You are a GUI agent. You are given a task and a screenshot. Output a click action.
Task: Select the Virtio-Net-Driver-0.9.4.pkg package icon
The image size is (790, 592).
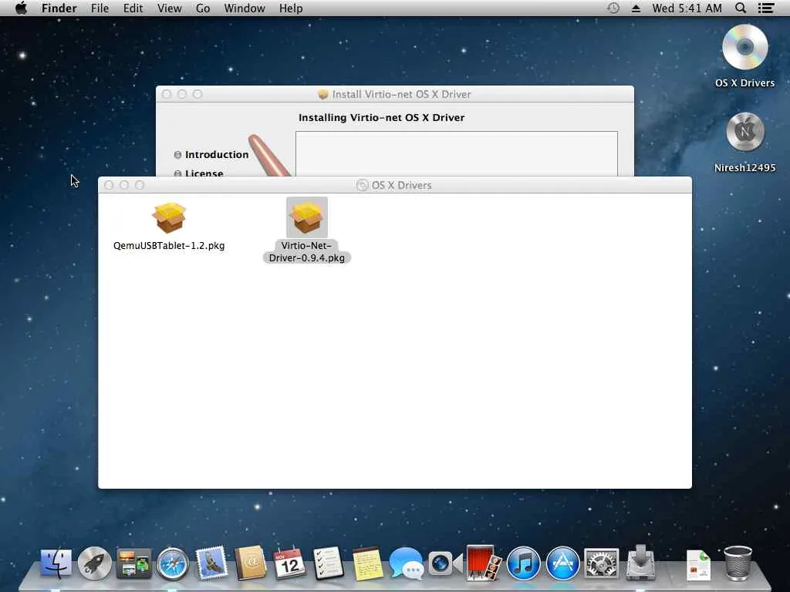(x=307, y=217)
